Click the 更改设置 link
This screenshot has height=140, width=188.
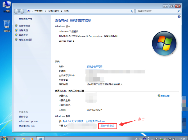coord(165,96)
